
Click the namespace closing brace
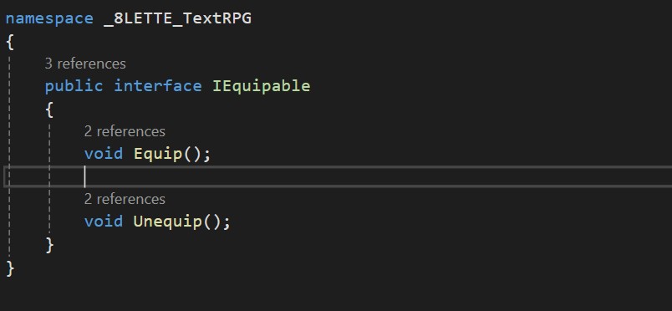(10, 268)
